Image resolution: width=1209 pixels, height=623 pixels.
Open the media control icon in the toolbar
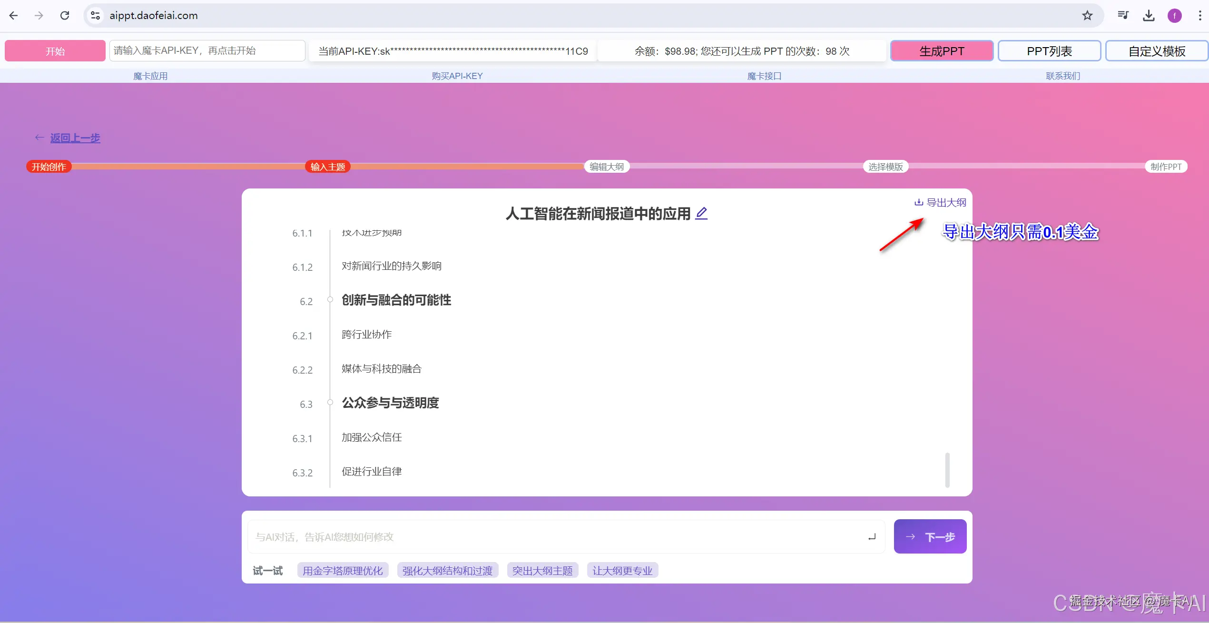1123,16
